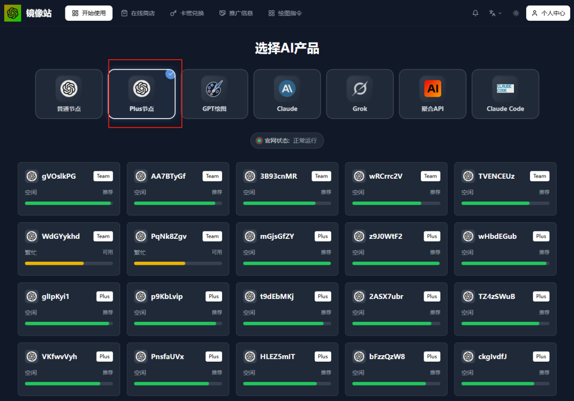
Task: Select node AA7BTyGf
Action: point(178,189)
